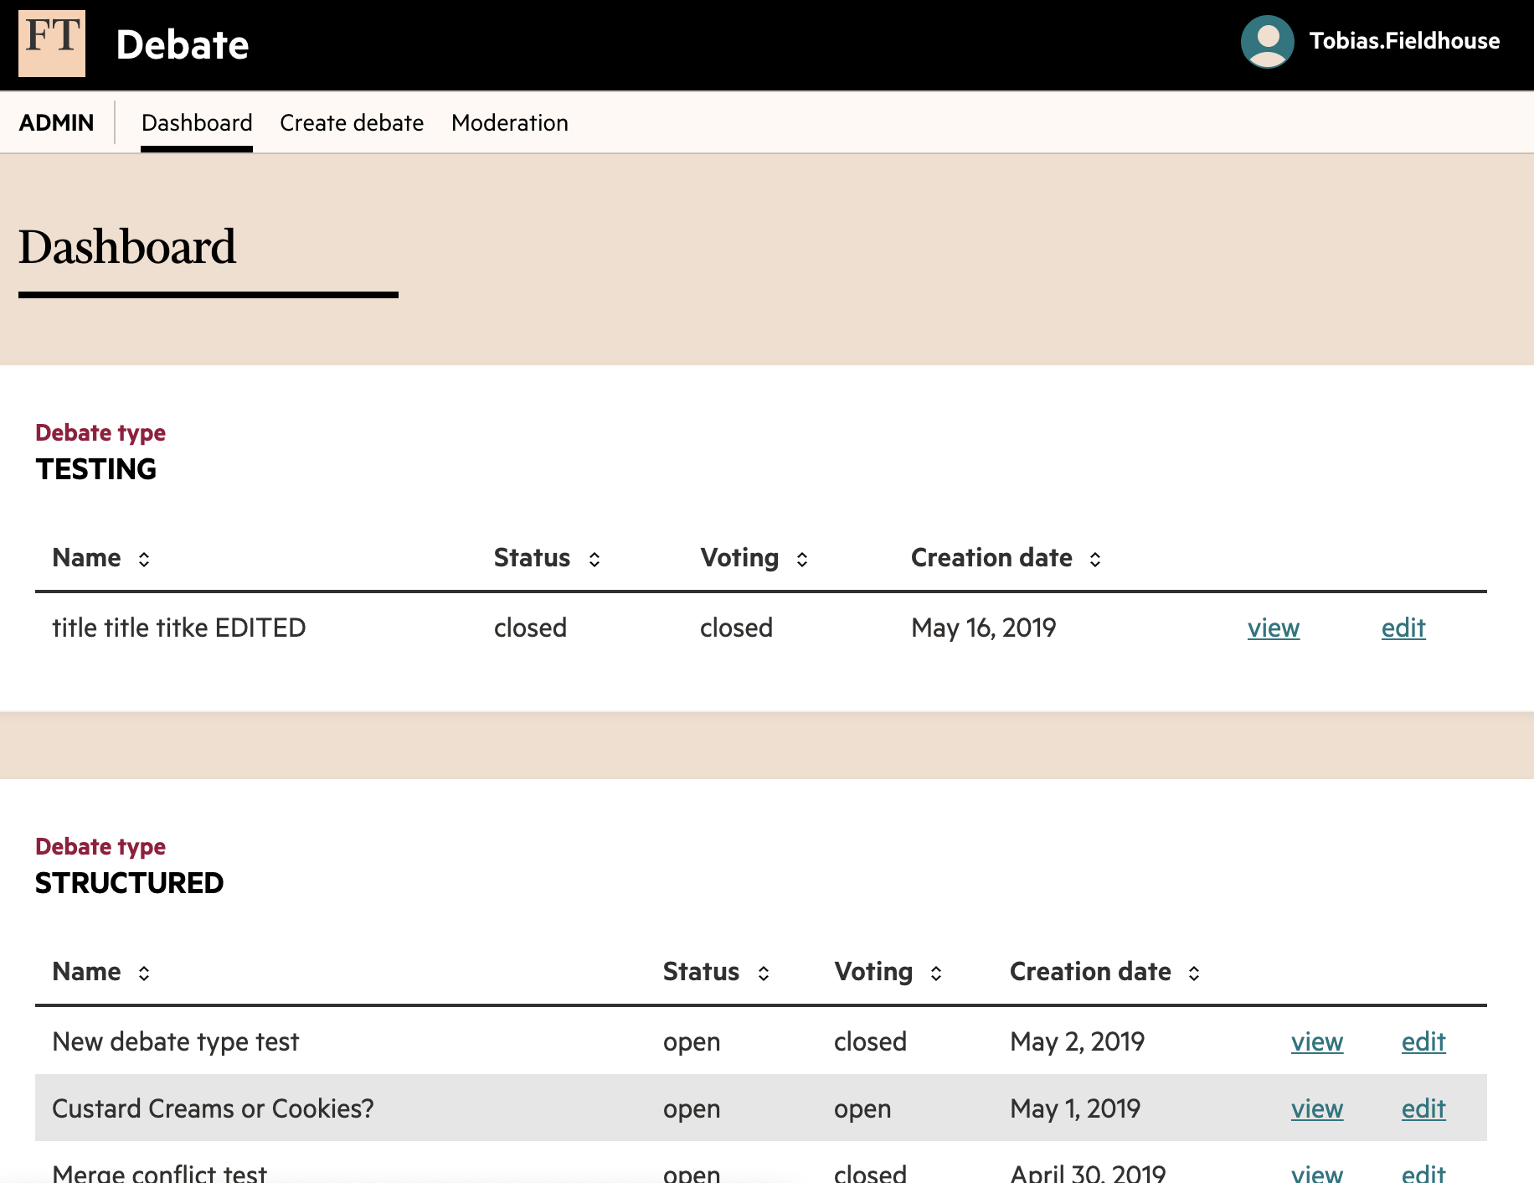Click the Tobias.Fieldhouse username
The height and width of the screenshot is (1183, 1534).
[1404, 41]
